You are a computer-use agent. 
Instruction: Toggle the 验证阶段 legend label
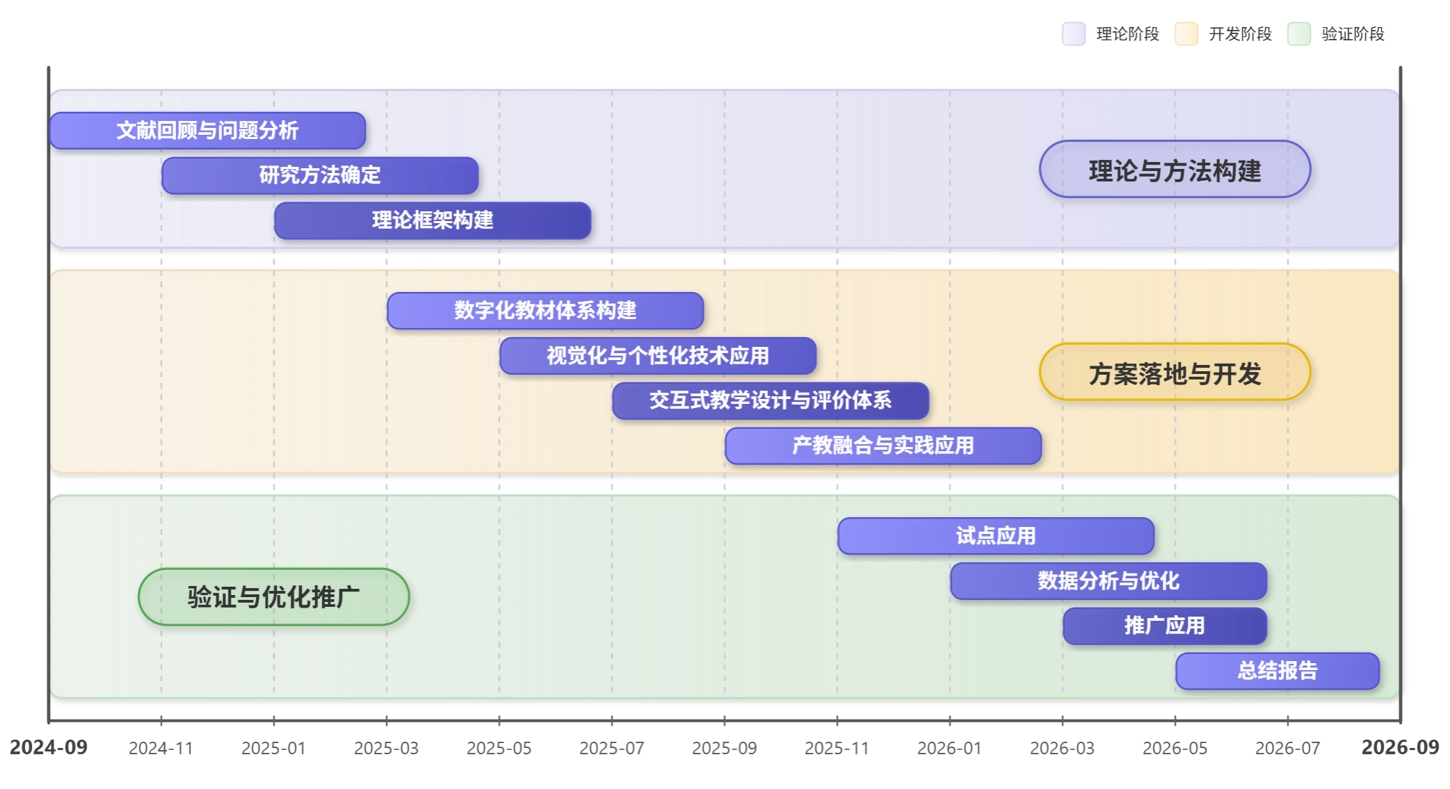pos(1353,34)
